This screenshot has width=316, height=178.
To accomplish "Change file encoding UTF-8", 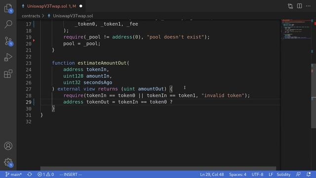I will pyautogui.click(x=257, y=175).
